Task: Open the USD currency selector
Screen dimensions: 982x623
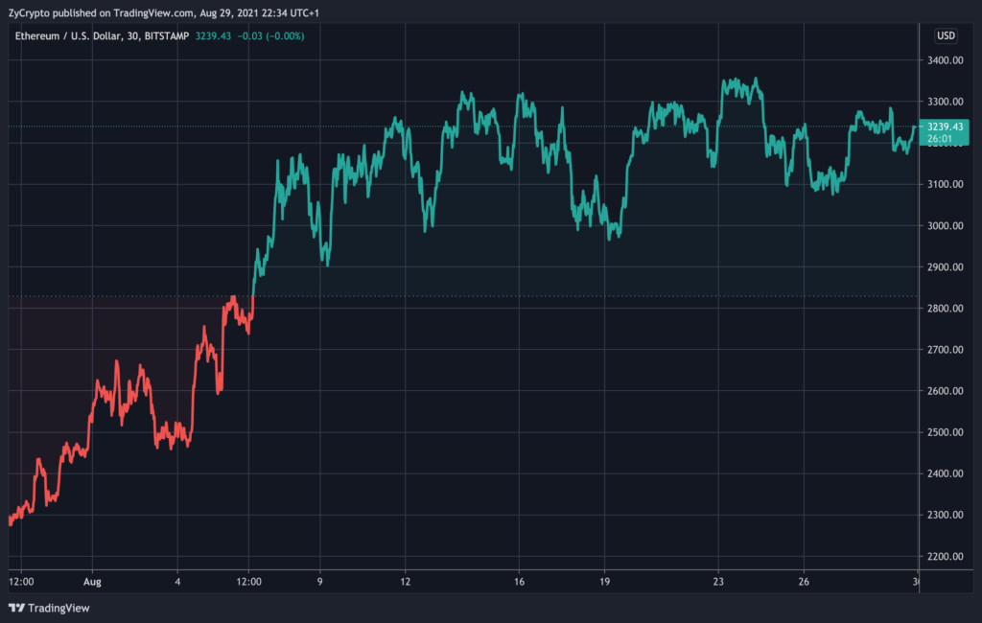Action: tap(945, 36)
